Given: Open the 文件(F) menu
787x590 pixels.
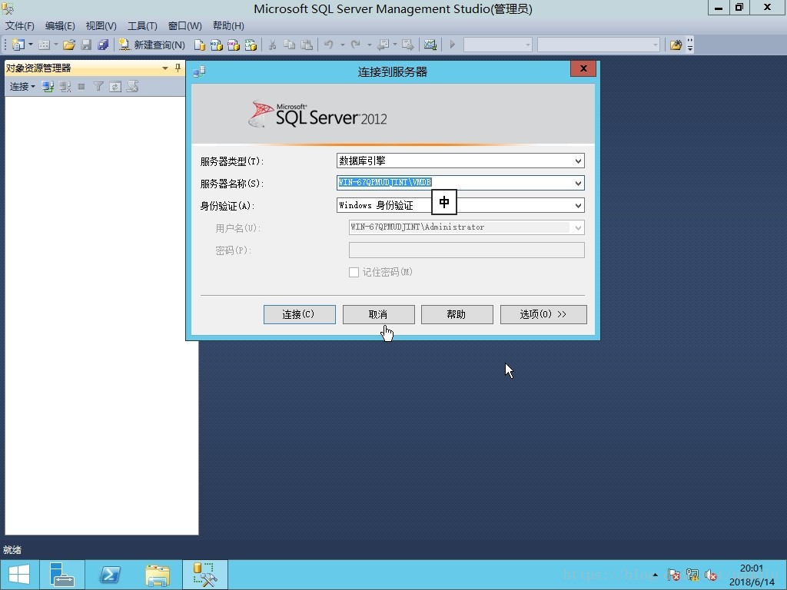Looking at the screenshot, I should pyautogui.click(x=19, y=25).
